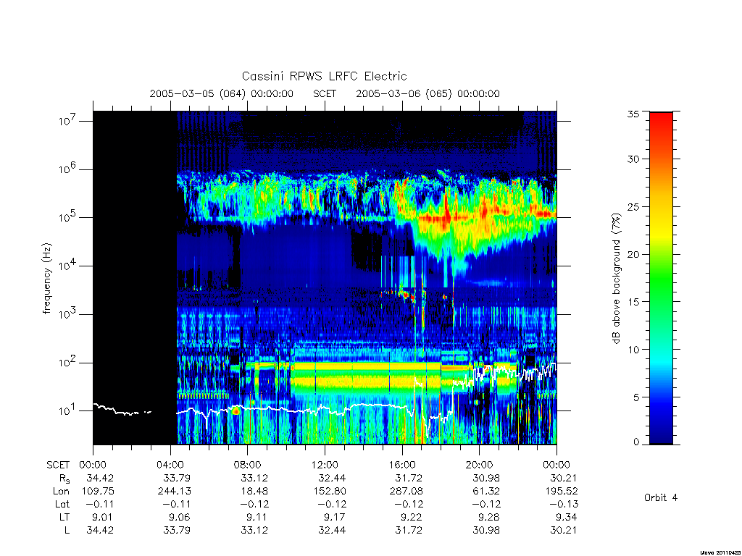Select start date '2005-03-05 (064) 00:00:00'
The width and height of the screenshot is (742, 556).
pos(221,93)
